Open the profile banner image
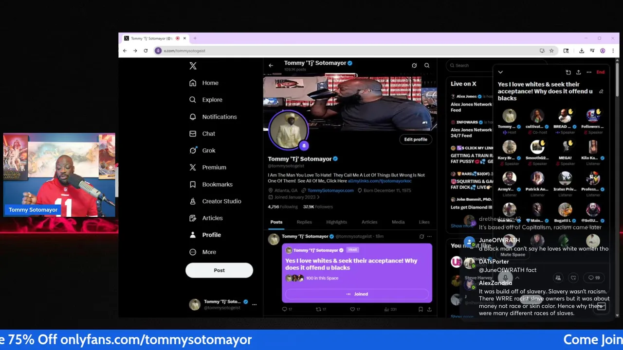Image resolution: width=623 pixels, height=350 pixels. [x=349, y=102]
